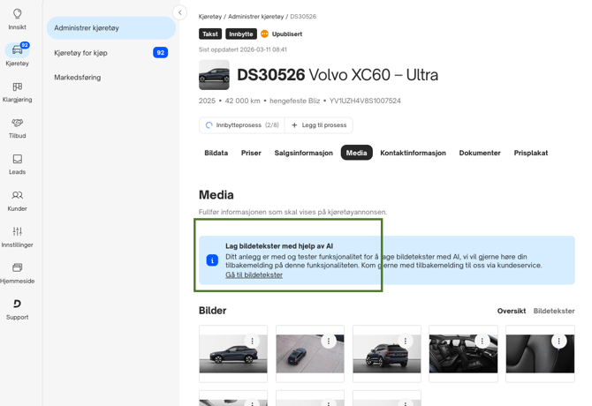Click the DS30526 Volvo XC60 – Ultra heading
592x406 pixels.
click(338, 75)
